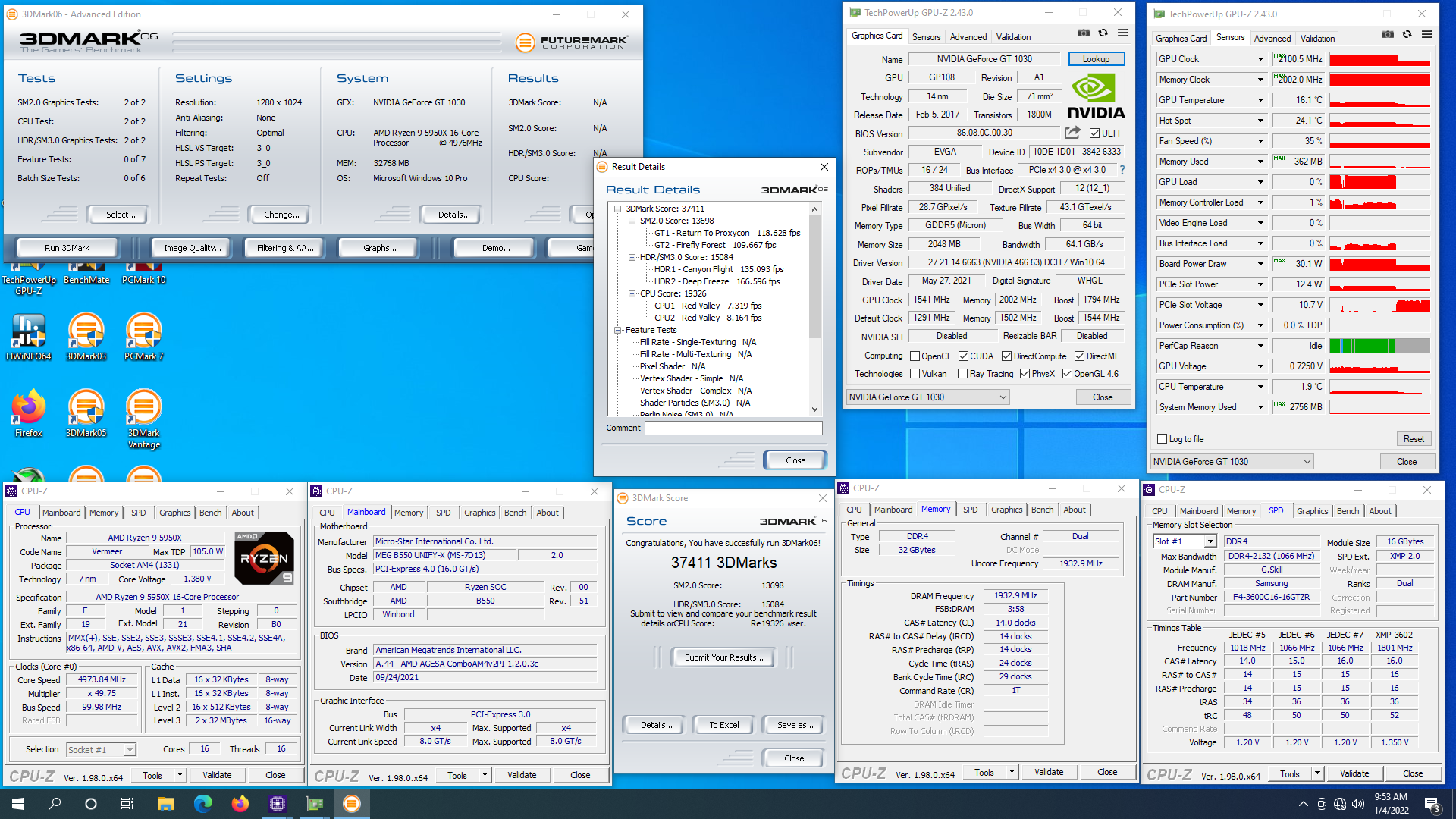This screenshot has height=819, width=1456.
Task: Toggle the PhysX checkbox
Action: click(1025, 374)
